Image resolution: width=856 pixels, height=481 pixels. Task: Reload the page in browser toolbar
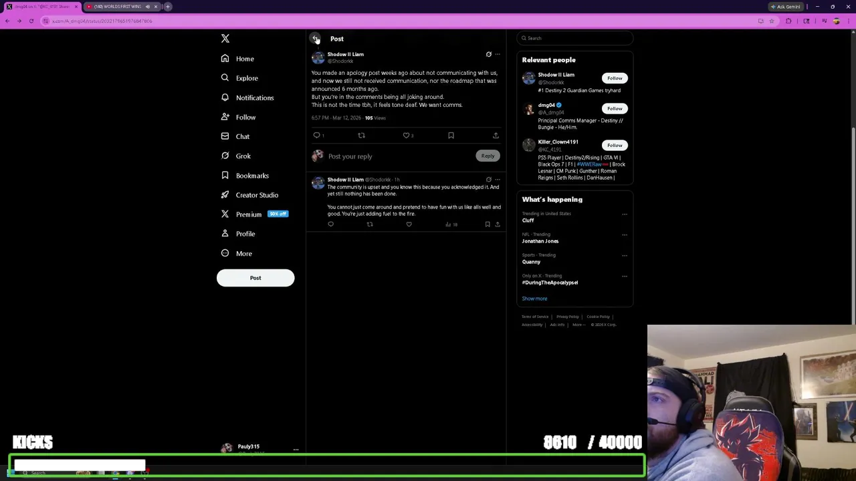coord(31,21)
